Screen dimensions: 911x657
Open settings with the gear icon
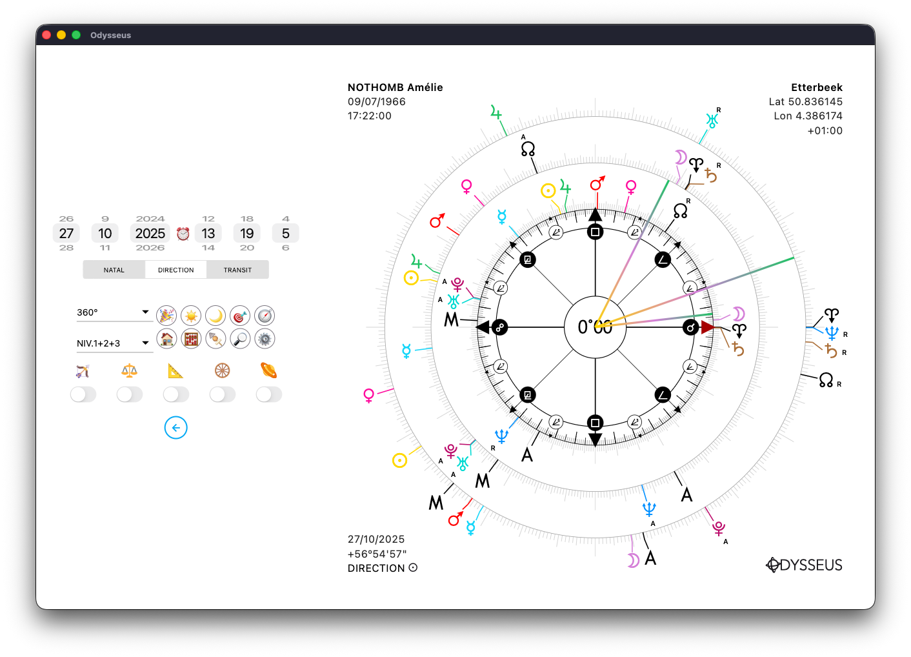[265, 338]
